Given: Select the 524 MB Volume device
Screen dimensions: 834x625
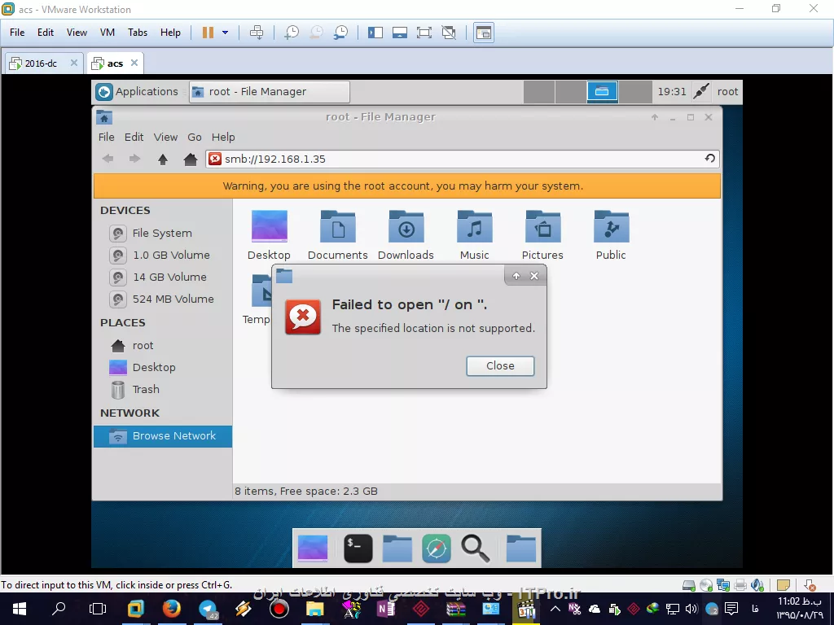Looking at the screenshot, I should pos(162,299).
